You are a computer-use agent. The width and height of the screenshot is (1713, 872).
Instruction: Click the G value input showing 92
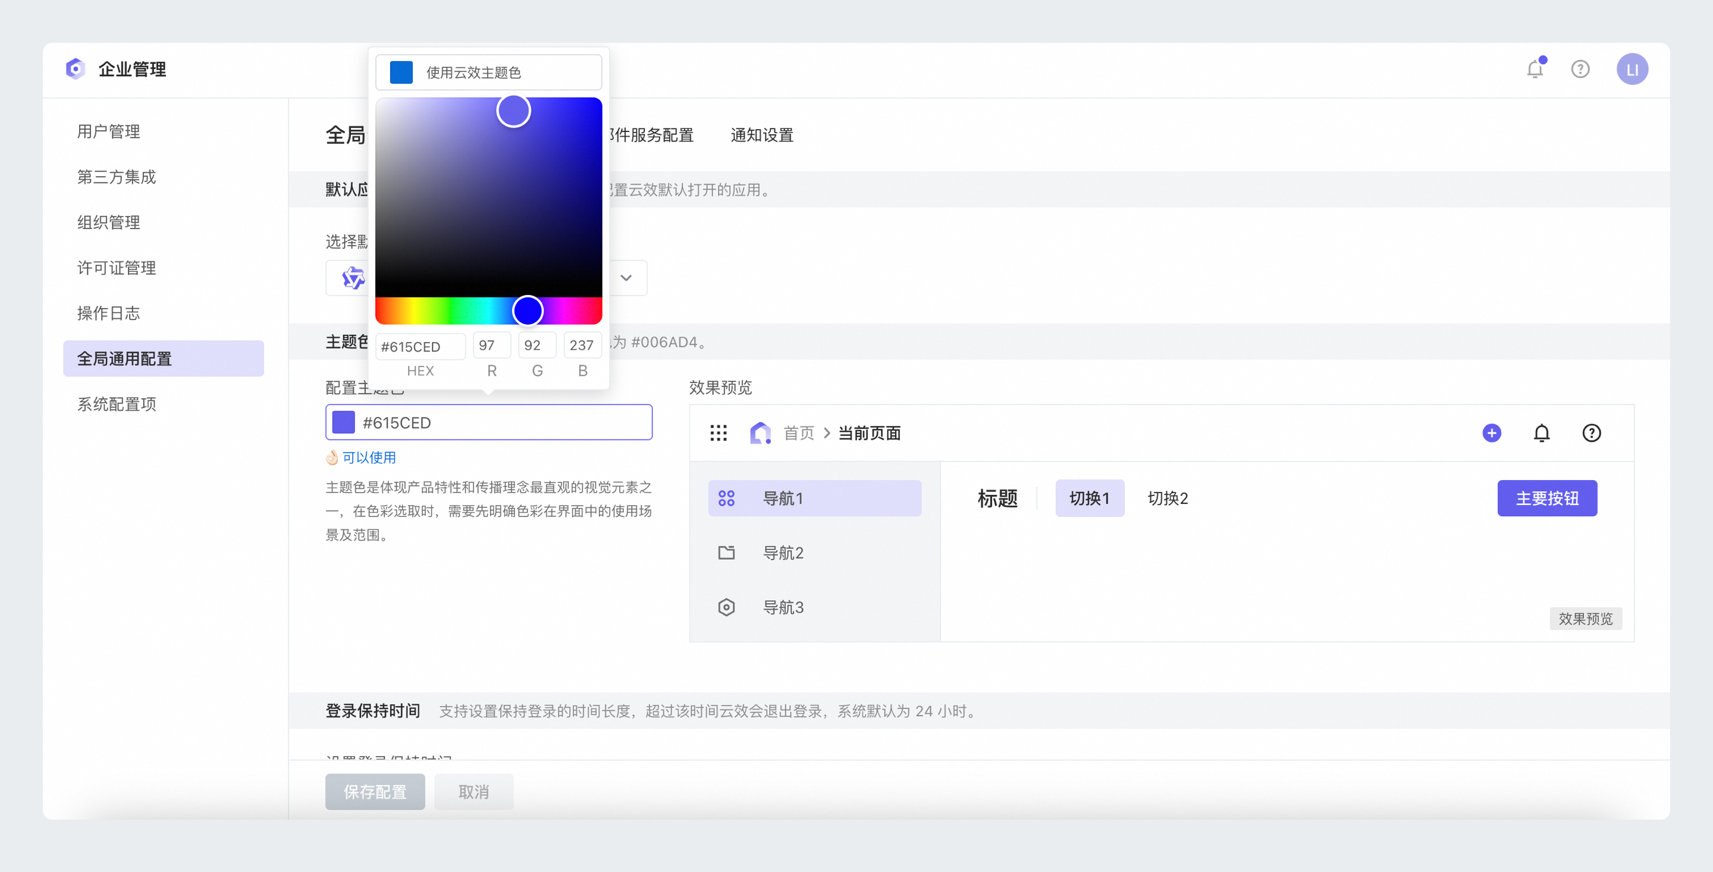click(537, 345)
